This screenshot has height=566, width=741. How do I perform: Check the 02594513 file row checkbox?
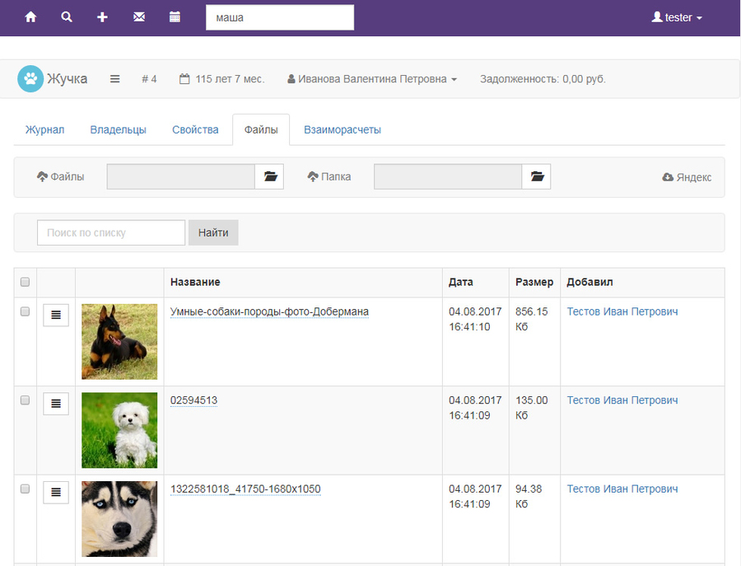click(25, 400)
